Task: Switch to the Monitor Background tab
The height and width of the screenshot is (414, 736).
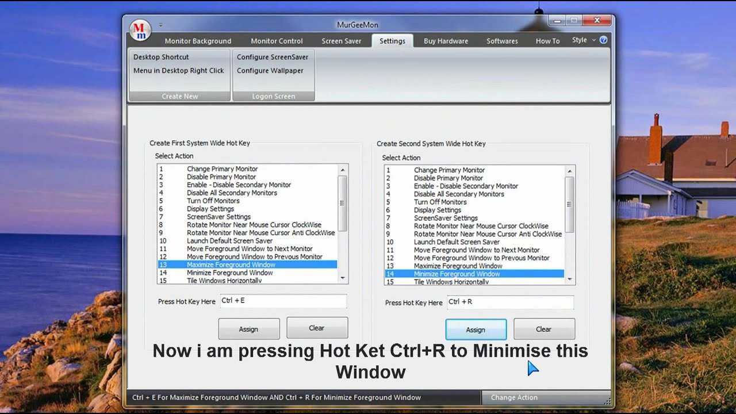Action: [198, 41]
